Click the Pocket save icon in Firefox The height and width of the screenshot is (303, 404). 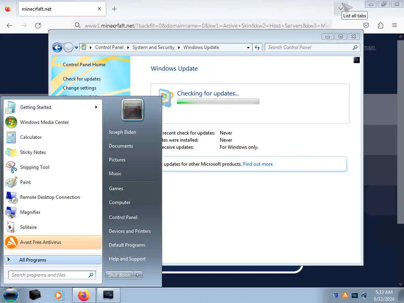point(366,25)
